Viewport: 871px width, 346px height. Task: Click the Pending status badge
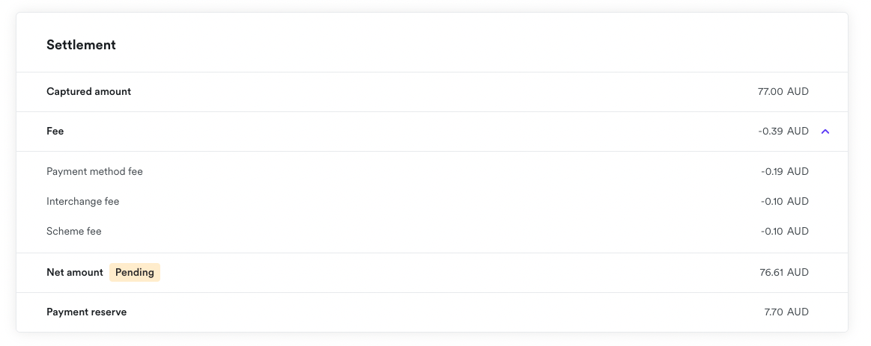click(x=135, y=273)
